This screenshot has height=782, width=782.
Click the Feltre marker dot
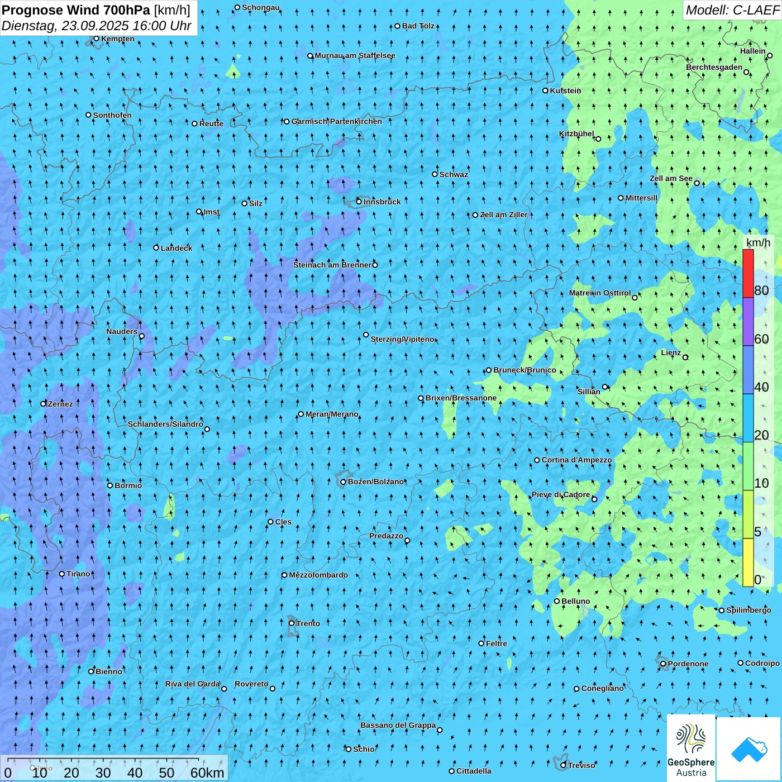481,643
